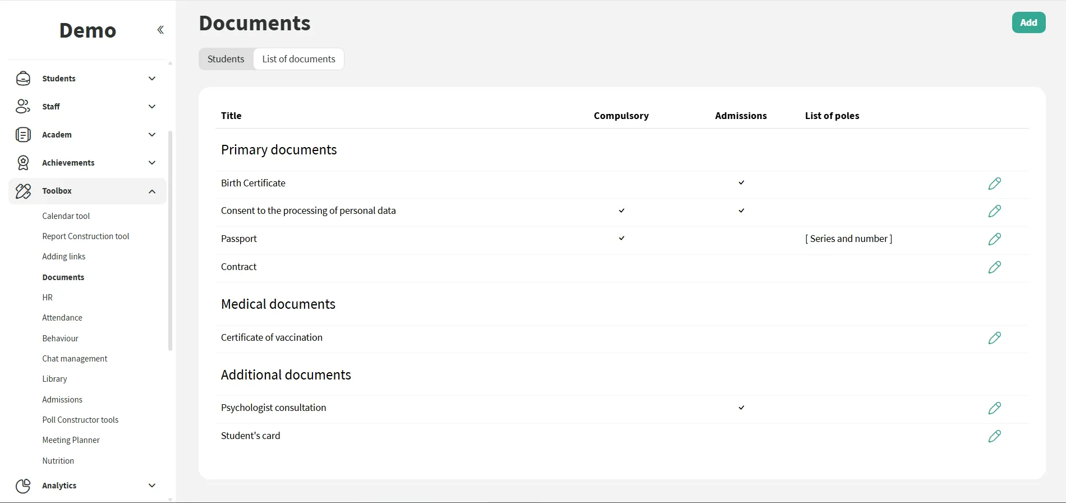Edit the Passport document entry
Viewport: 1066px width, 503px height.
pos(994,239)
